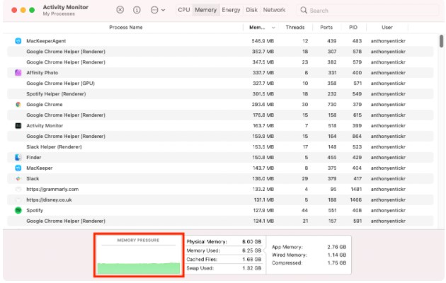Select the MacKeeper process name
The image size is (446, 283).
pyautogui.click(x=39, y=168)
